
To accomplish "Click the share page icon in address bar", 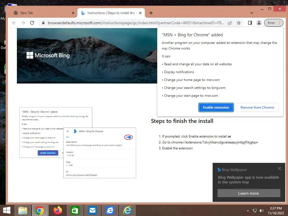I will [x=230, y=23].
